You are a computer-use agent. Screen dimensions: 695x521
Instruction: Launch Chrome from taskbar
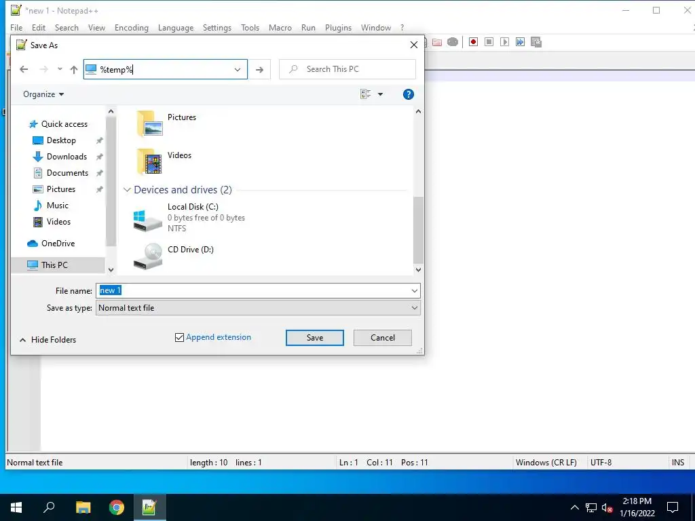pos(117,507)
